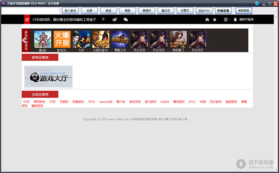Open the Ux818 operator link

pyautogui.click(x=165, y=102)
